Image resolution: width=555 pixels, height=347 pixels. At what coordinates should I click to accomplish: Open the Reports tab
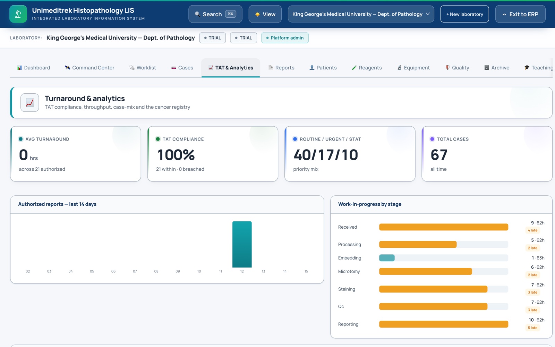[281, 68]
